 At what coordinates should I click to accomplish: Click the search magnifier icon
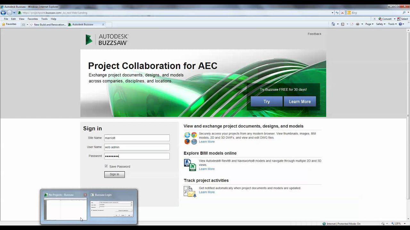click(404, 13)
